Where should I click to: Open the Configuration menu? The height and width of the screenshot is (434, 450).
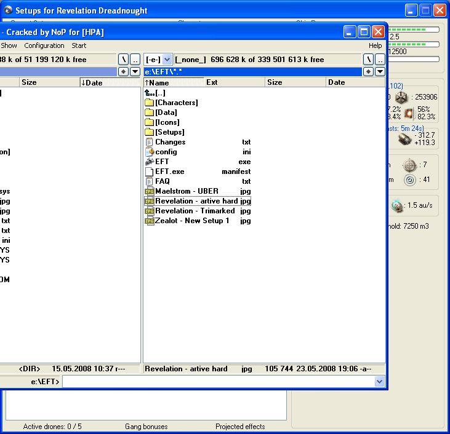[x=44, y=45]
